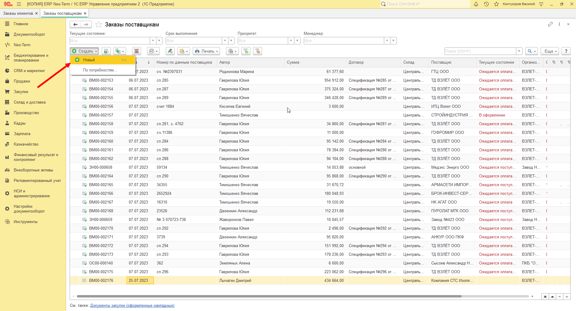Open the create-based-on dropdown icon
This screenshot has width=576, height=311.
click(x=119, y=51)
